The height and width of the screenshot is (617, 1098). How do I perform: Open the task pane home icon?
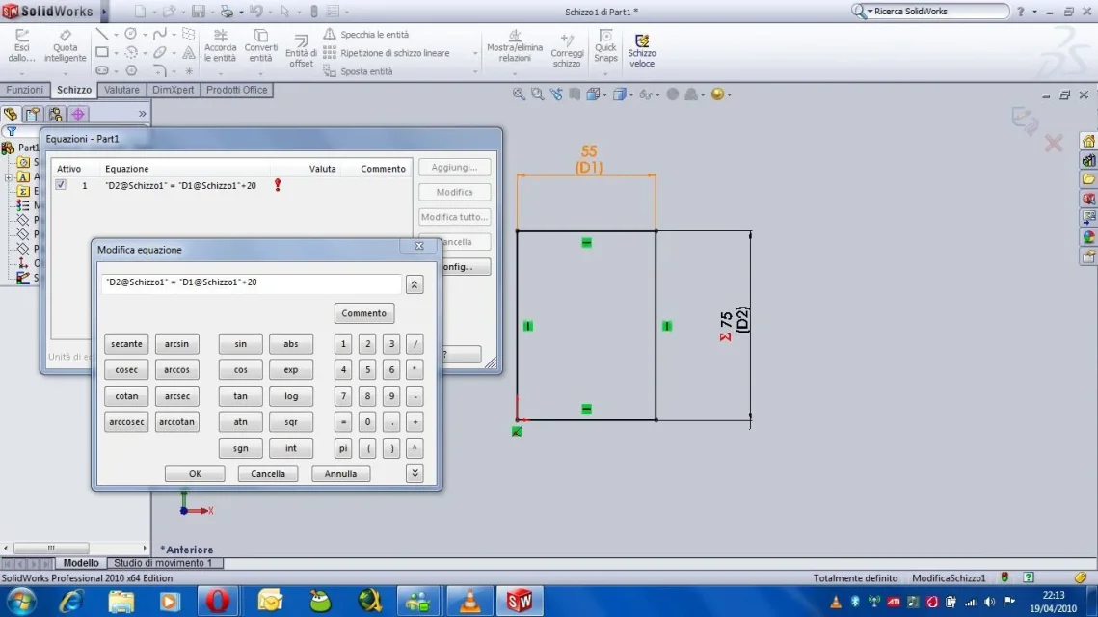1089,142
